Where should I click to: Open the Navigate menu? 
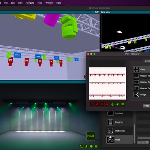click(30, 3)
